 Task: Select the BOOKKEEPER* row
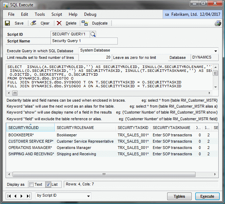[112, 135]
